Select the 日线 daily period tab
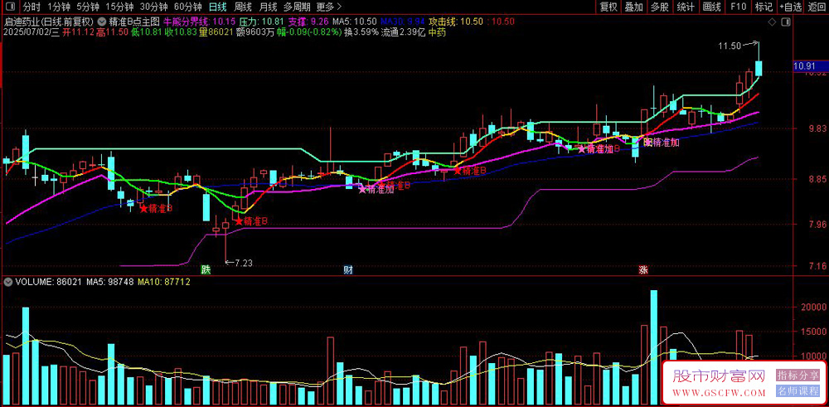829x407 pixels. pos(218,7)
